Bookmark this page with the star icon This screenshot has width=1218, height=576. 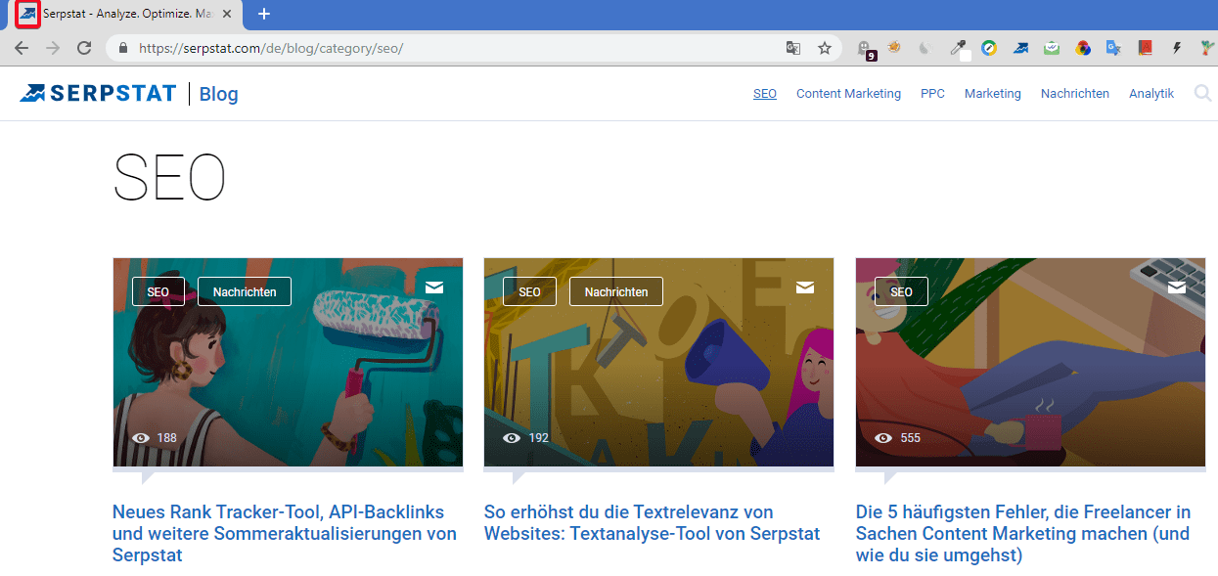coord(825,48)
